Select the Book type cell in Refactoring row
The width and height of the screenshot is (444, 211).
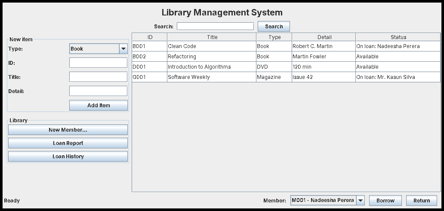click(274, 57)
